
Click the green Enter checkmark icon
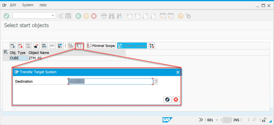[7, 16]
